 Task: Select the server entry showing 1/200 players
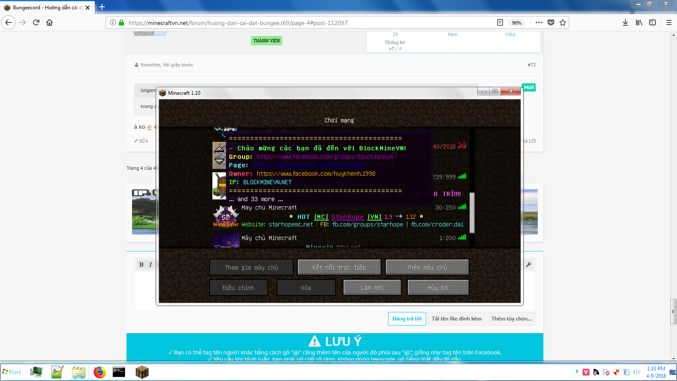click(x=340, y=240)
